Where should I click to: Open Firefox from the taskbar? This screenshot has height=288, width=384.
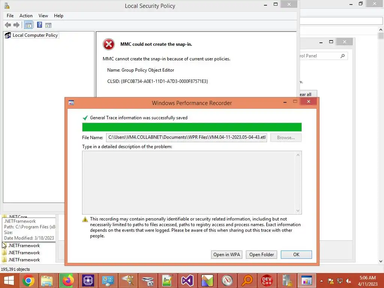point(68,280)
